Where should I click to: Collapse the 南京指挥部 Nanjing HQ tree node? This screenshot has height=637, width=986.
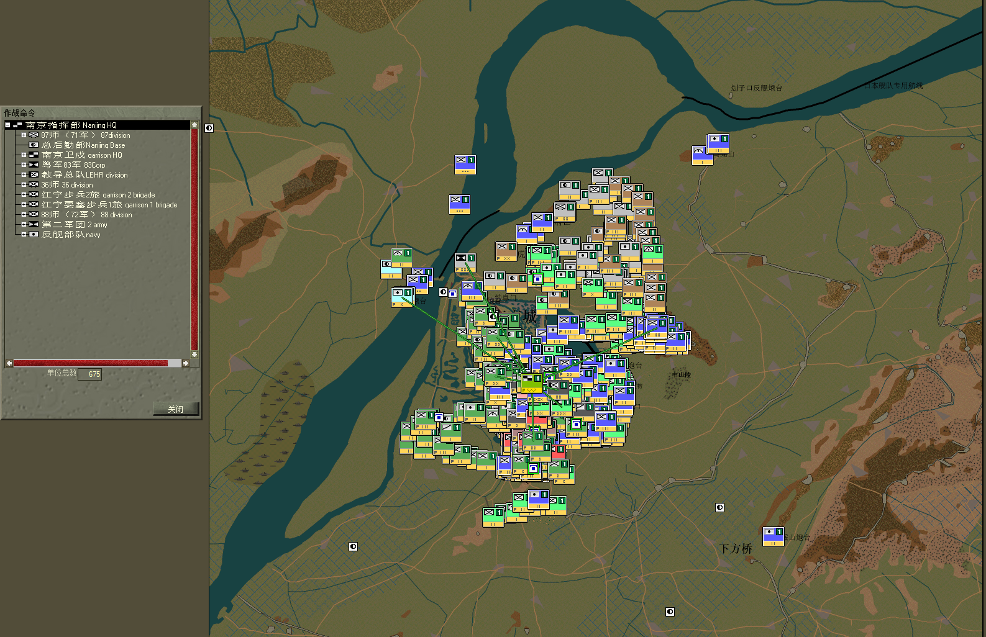coord(7,125)
